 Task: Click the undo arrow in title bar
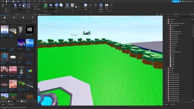(9, 1)
